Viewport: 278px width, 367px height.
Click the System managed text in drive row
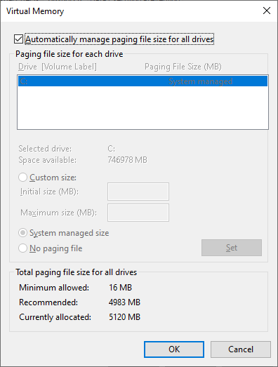[x=201, y=81]
